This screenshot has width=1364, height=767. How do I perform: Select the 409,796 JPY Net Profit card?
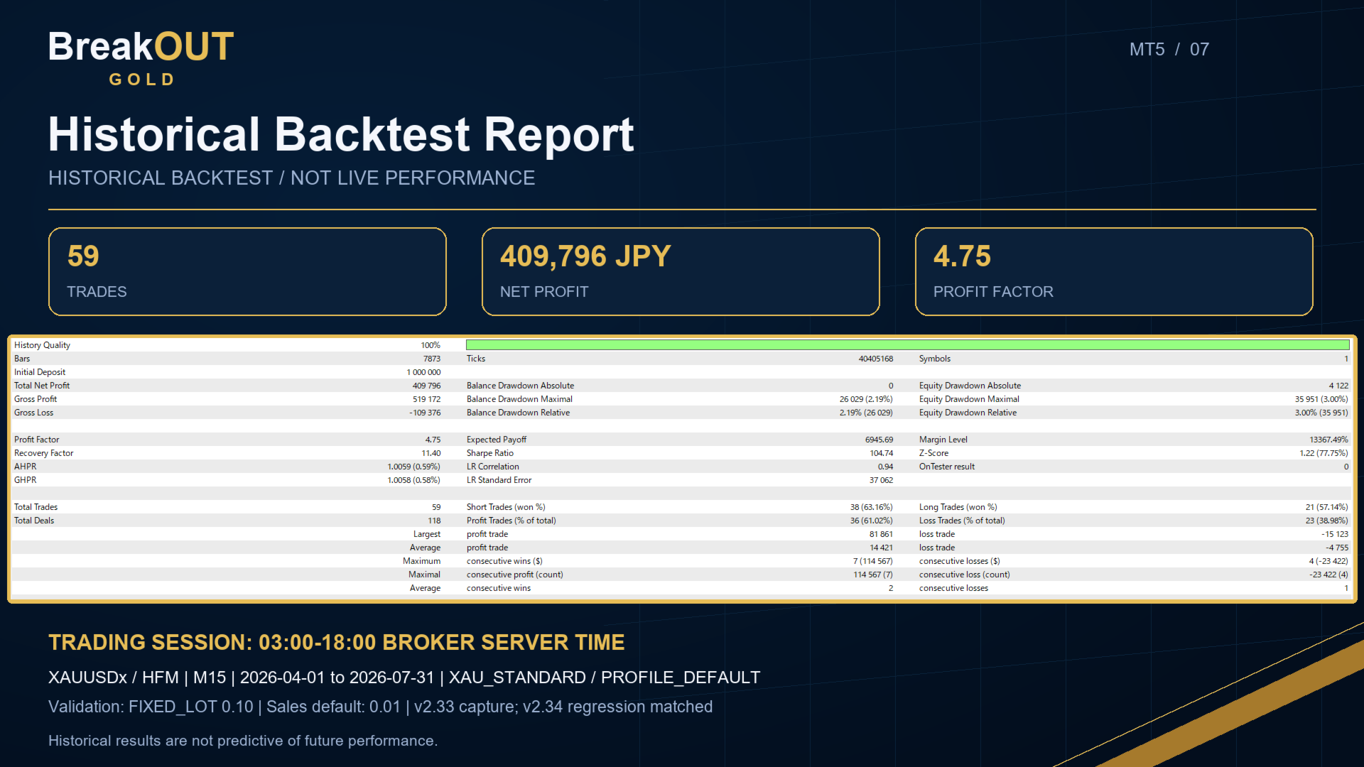[x=681, y=271]
